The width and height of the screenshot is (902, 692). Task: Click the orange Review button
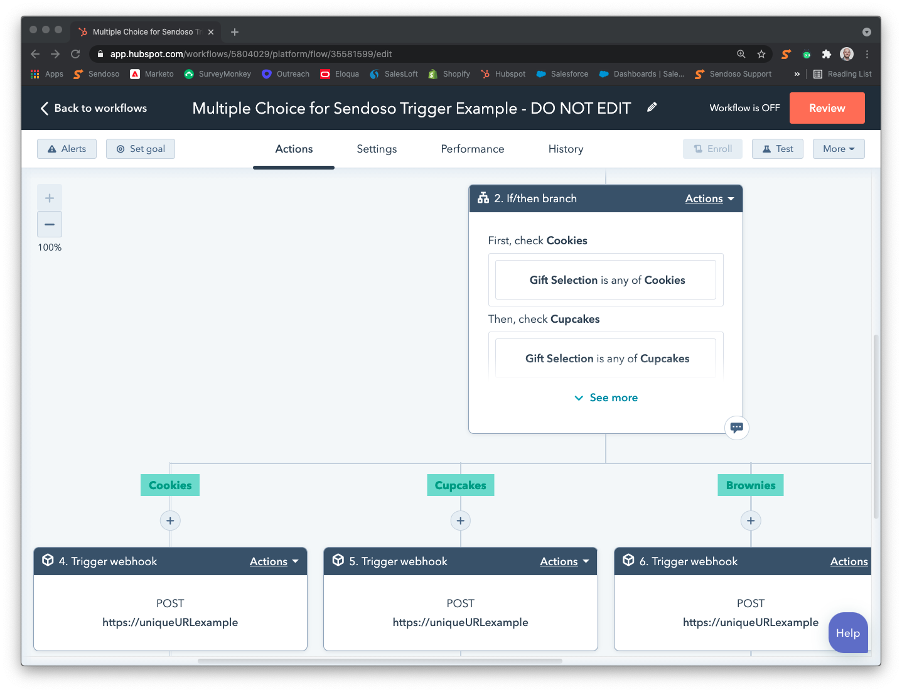pos(827,108)
